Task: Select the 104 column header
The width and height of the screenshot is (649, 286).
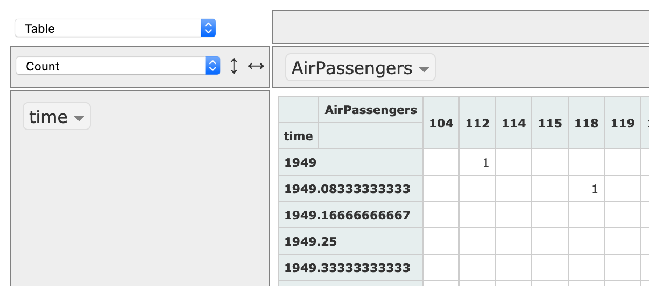Action: pos(441,123)
